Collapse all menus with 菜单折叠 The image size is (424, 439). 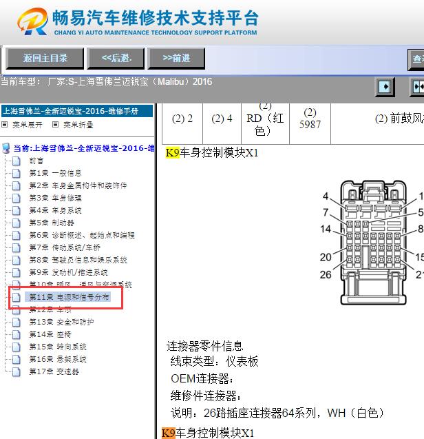(78, 125)
